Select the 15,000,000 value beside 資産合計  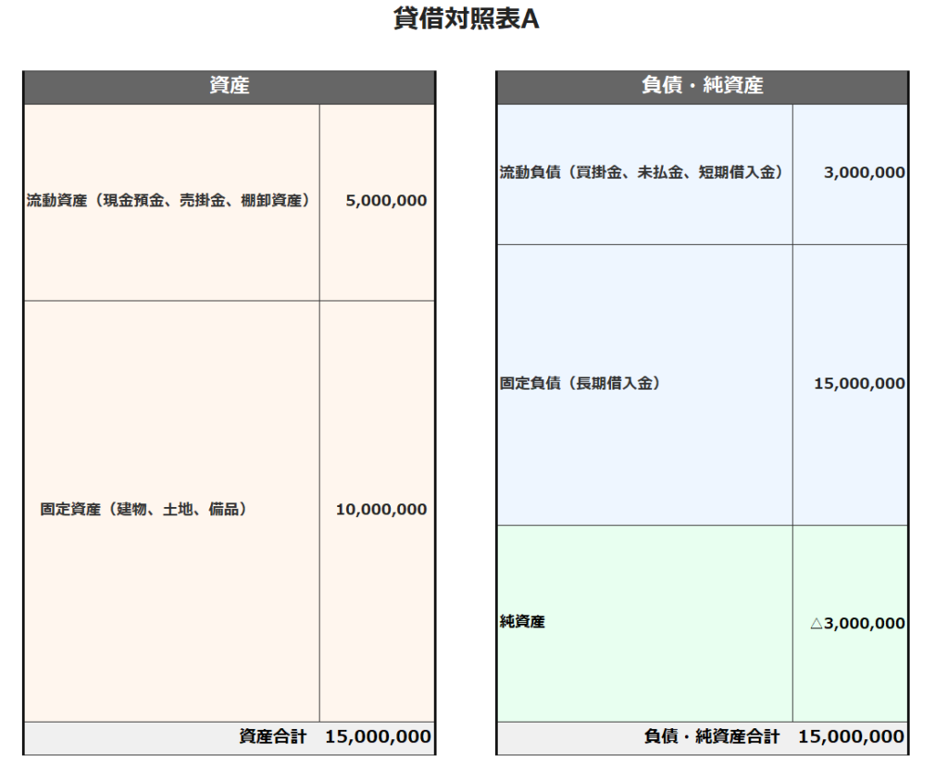pos(378,738)
